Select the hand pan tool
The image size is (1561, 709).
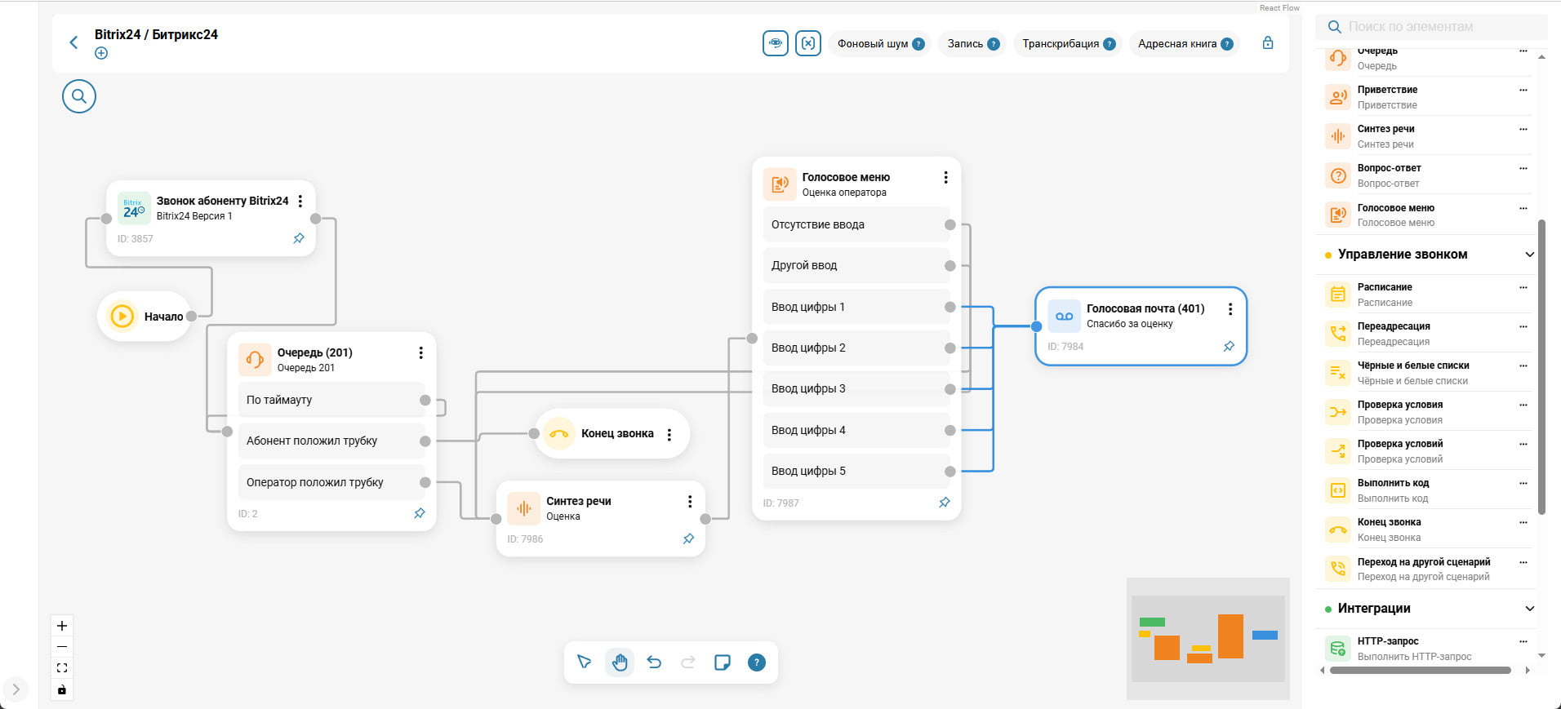pyautogui.click(x=620, y=662)
